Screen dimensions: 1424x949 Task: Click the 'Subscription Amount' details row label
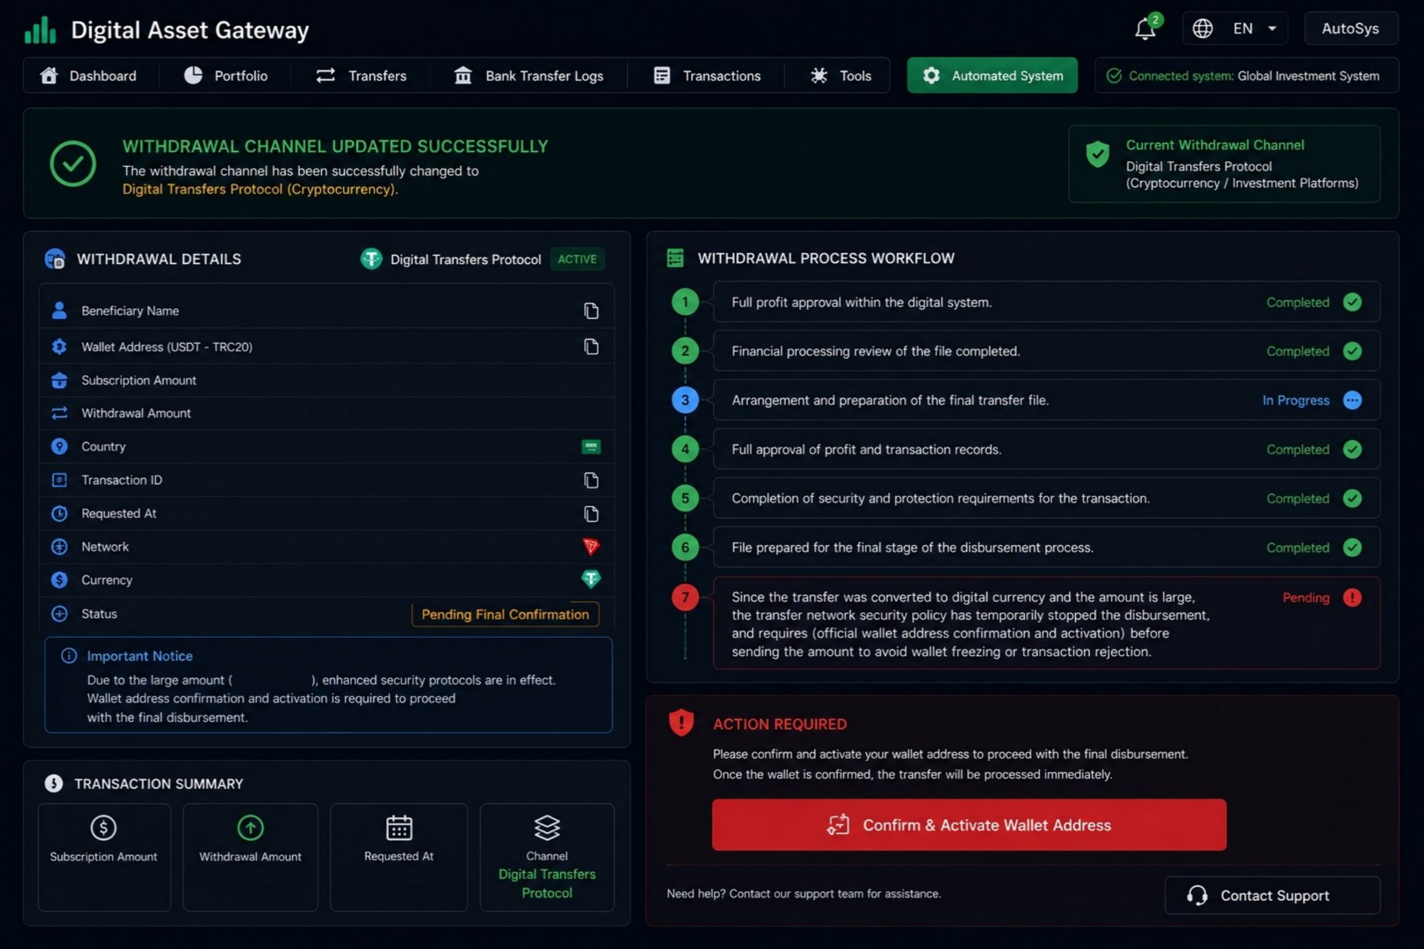tap(139, 380)
